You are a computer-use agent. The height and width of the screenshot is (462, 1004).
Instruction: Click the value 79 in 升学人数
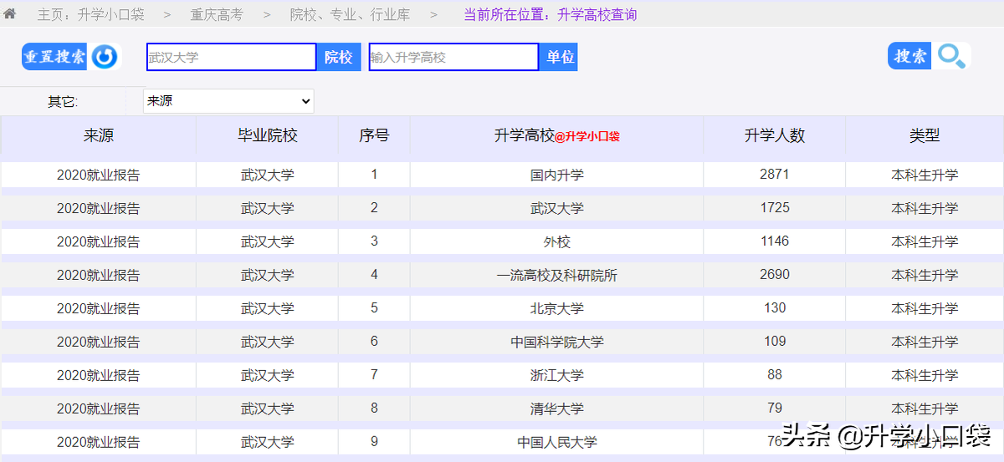click(x=775, y=408)
